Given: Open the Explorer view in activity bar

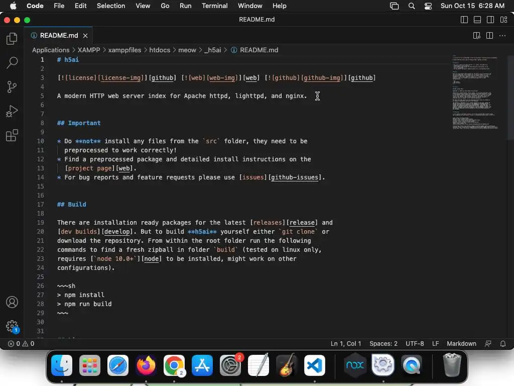Looking at the screenshot, I should pyautogui.click(x=12, y=39).
